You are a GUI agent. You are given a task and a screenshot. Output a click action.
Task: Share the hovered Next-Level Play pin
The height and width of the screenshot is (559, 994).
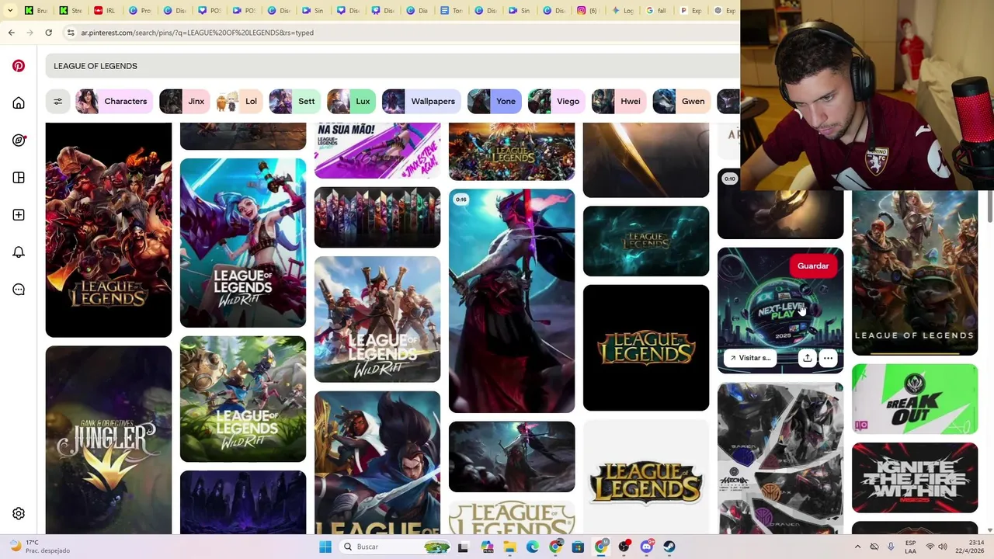[808, 358]
